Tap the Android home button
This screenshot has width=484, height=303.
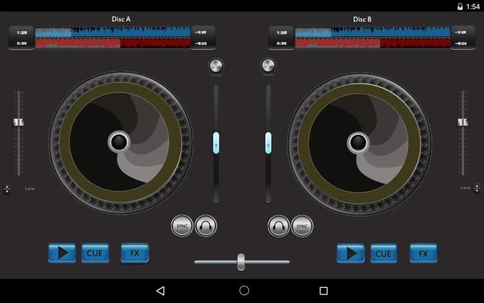[244, 290]
